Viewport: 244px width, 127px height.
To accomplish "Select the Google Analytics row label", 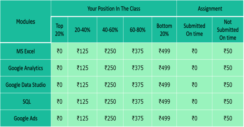I will coord(25,68).
